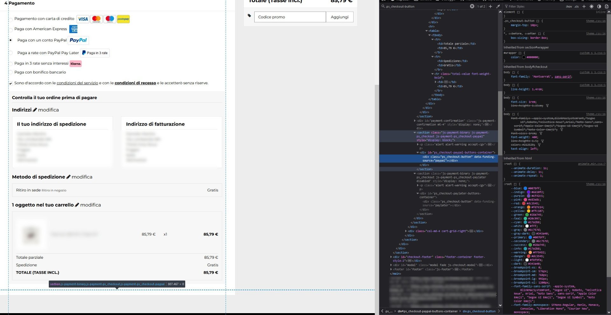611x315 pixels.
Task: Open condizioni del servizio link
Action: point(77,83)
